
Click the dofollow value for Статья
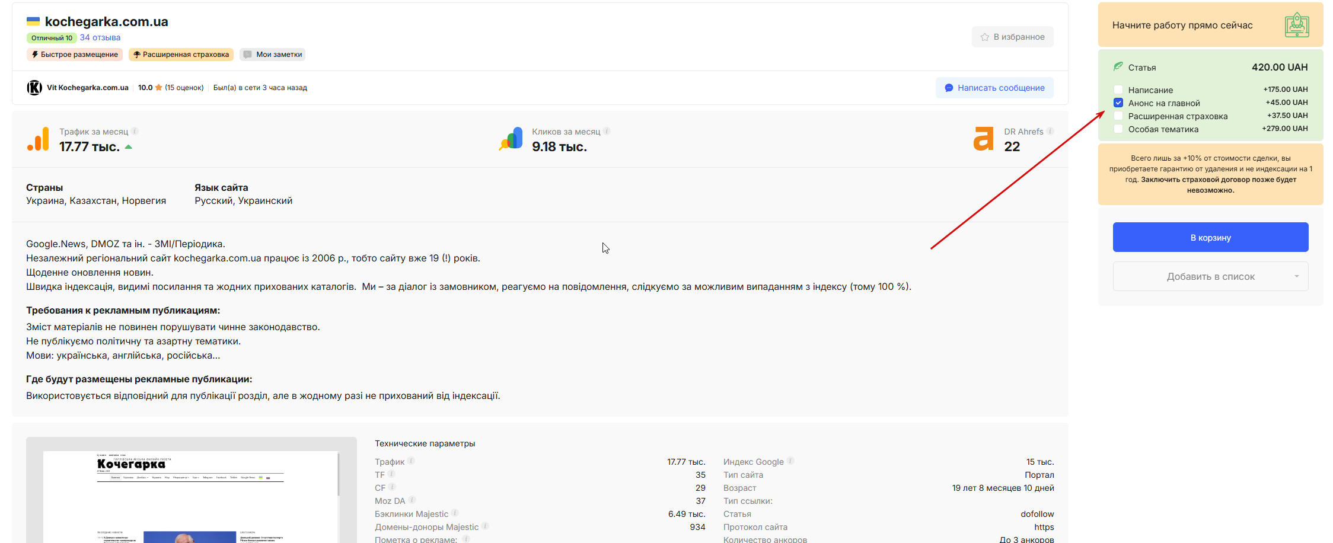1037,514
